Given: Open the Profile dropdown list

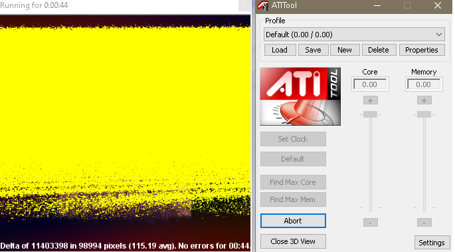Looking at the screenshot, I should coord(354,35).
